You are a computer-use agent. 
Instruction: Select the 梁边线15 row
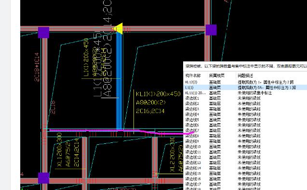tap(245, 173)
